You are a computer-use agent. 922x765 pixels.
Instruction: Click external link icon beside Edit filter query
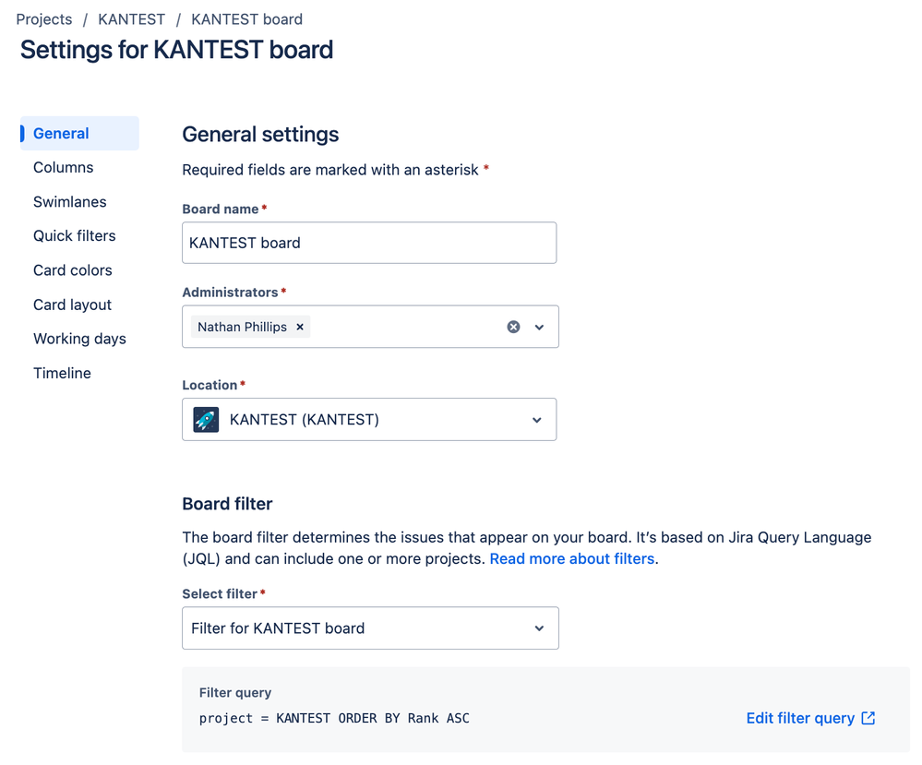tap(868, 718)
